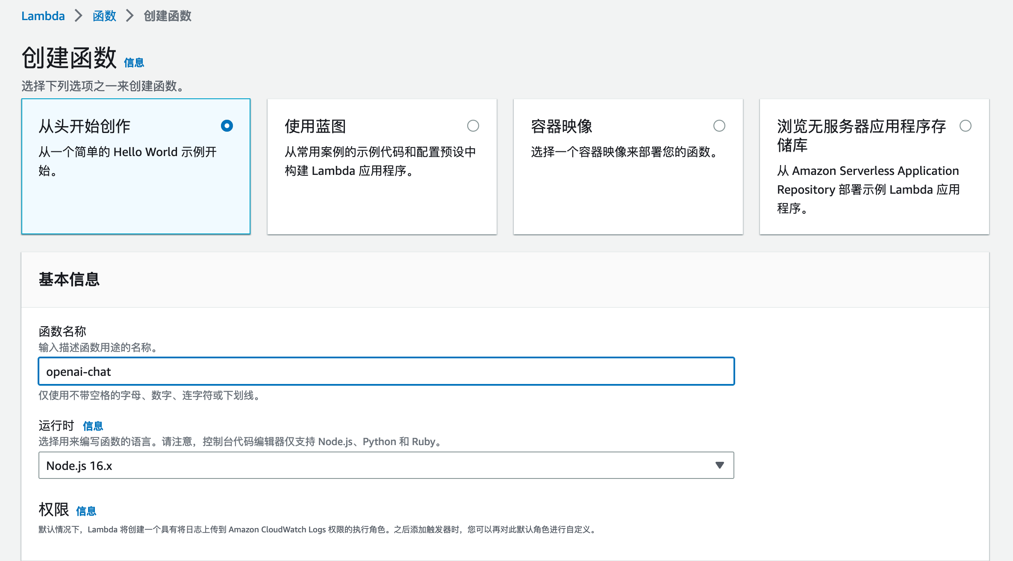Screen dimensions: 1013x561
Task: Open the 信息 link next to 权限
Action: tap(86, 511)
